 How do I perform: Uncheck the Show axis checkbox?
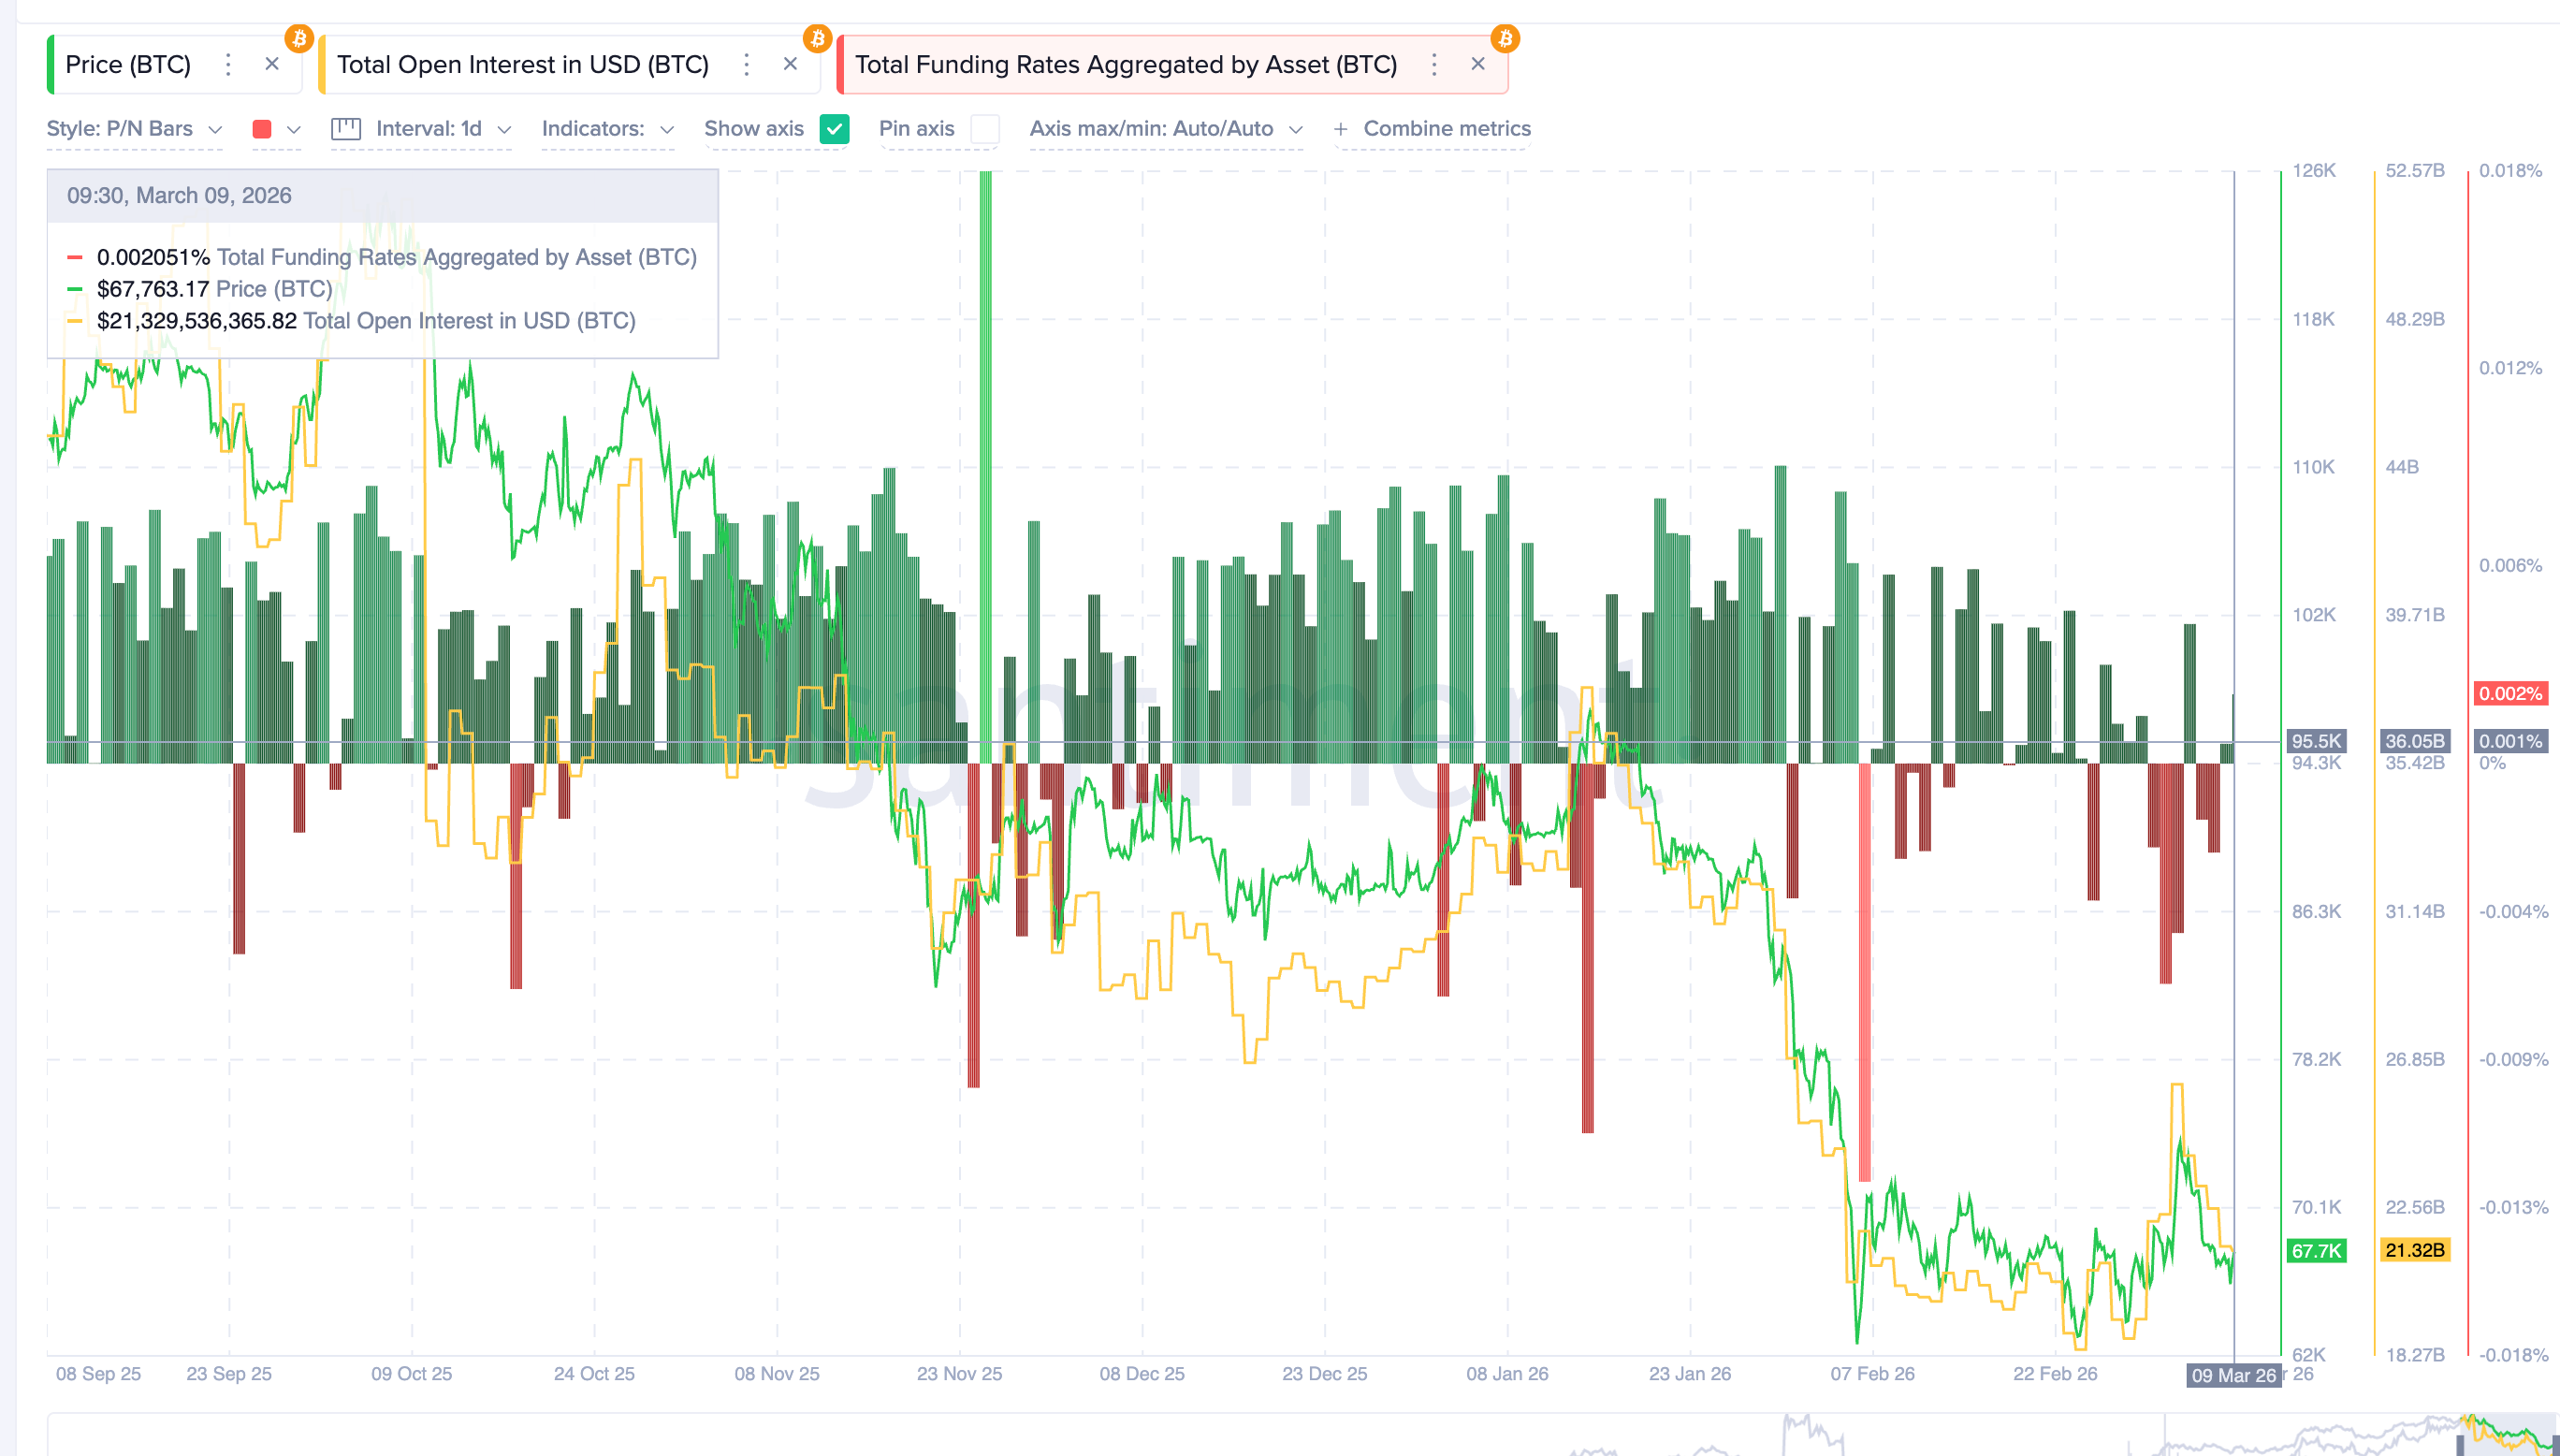(834, 129)
